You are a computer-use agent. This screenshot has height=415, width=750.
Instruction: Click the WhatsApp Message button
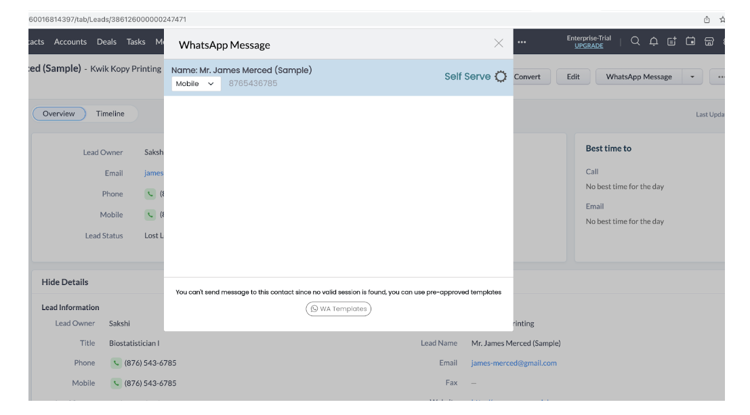pyautogui.click(x=639, y=77)
